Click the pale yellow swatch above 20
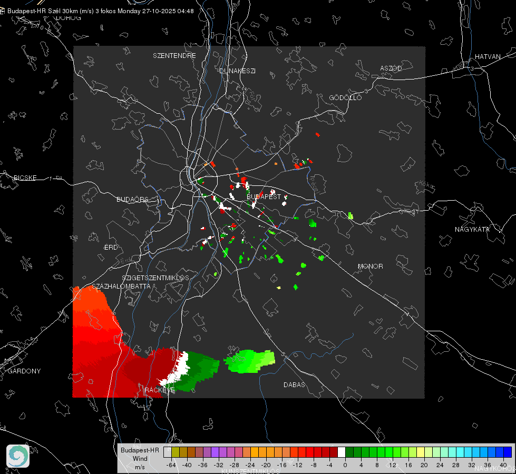The height and width of the screenshot is (474, 516). 421,452
